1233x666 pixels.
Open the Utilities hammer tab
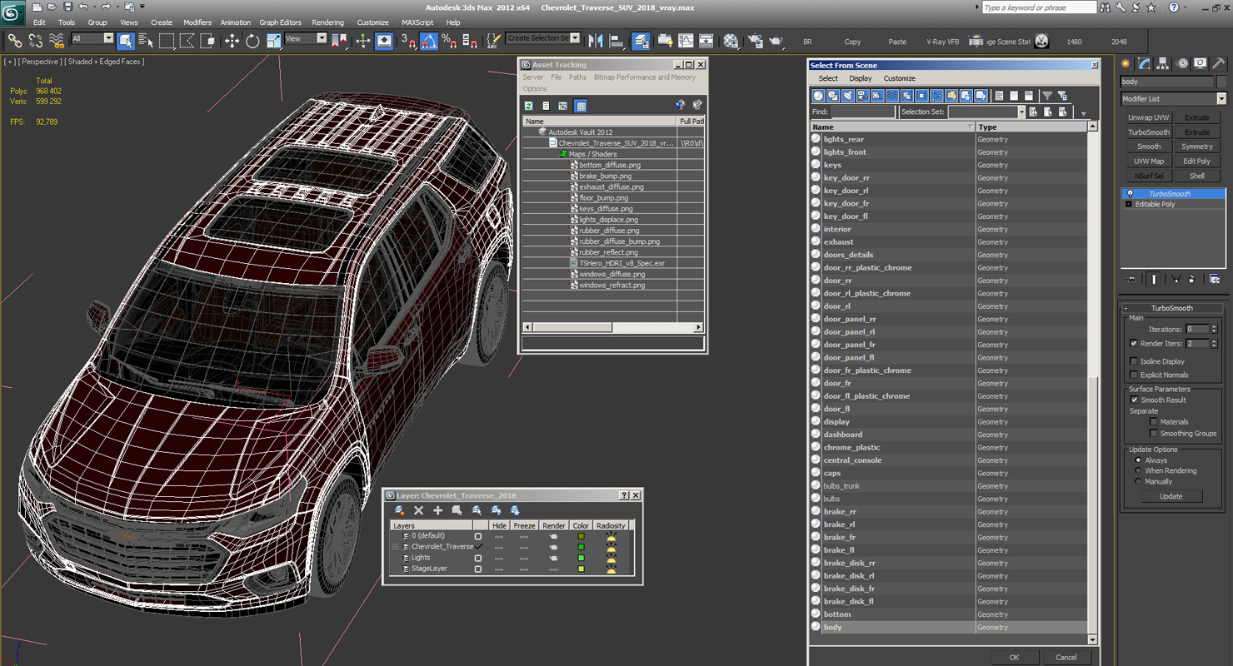point(1218,64)
